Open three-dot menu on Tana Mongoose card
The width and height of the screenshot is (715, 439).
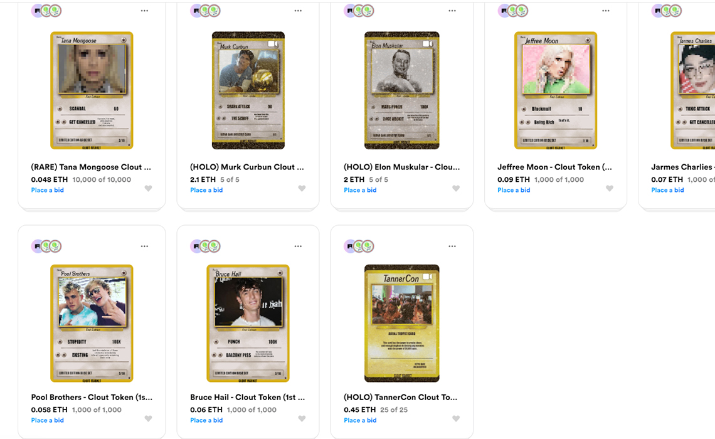(x=144, y=11)
